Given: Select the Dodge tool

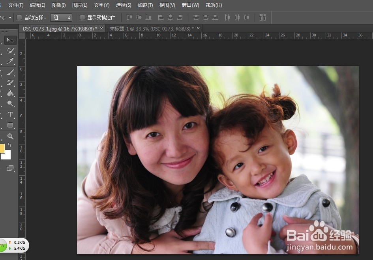Looking at the screenshot, I should click(10, 103).
